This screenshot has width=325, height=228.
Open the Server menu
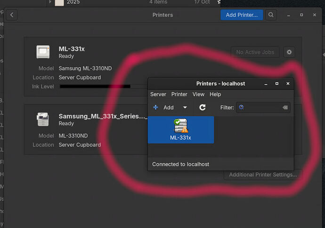[158, 94]
